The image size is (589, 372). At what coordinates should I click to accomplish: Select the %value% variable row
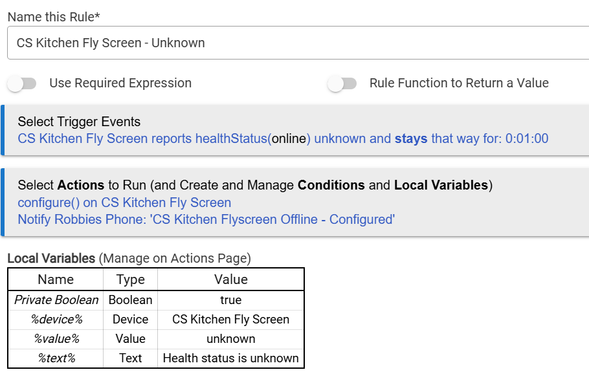point(156,339)
